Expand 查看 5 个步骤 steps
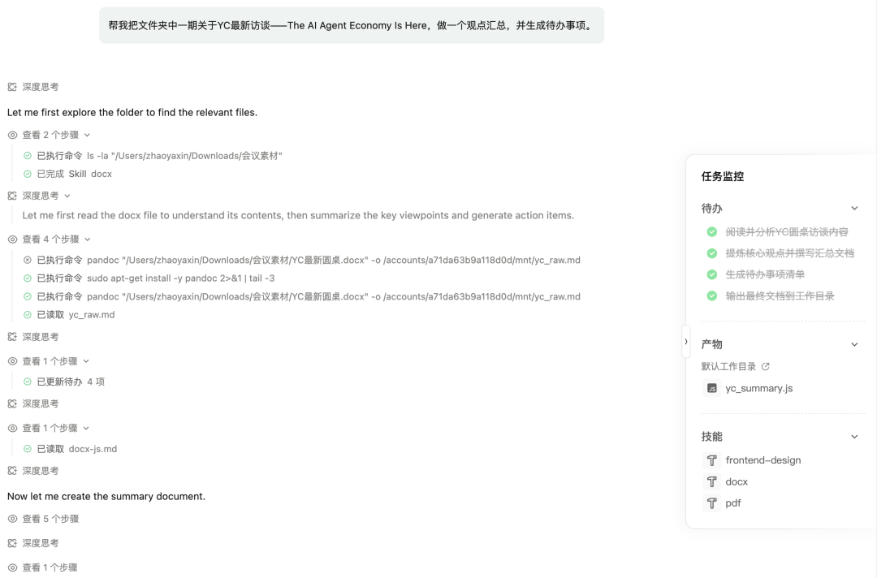 (x=50, y=519)
